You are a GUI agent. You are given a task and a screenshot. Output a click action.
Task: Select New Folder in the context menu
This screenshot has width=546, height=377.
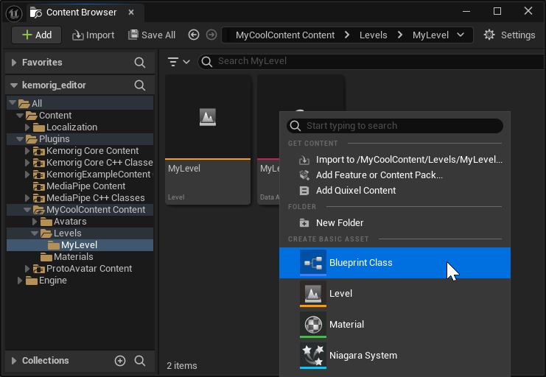339,223
